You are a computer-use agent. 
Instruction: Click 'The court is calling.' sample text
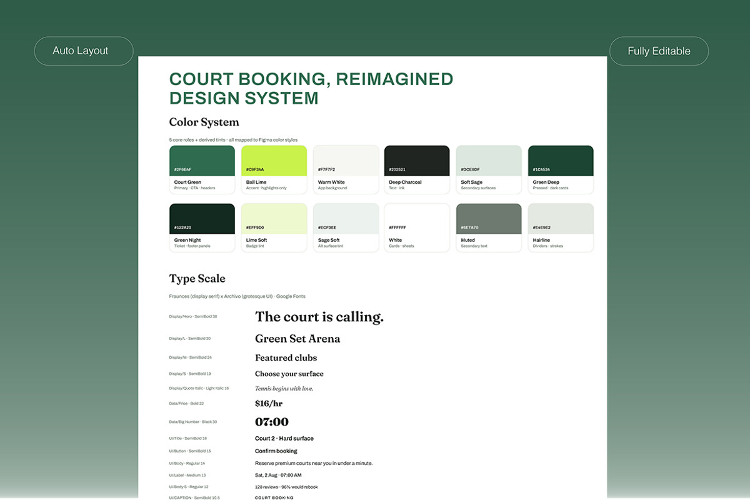pos(319,317)
